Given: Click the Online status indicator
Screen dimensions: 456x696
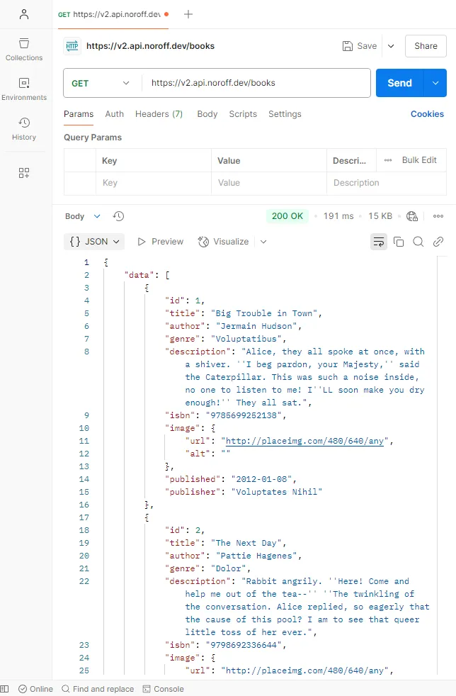Looking at the screenshot, I should 35,689.
